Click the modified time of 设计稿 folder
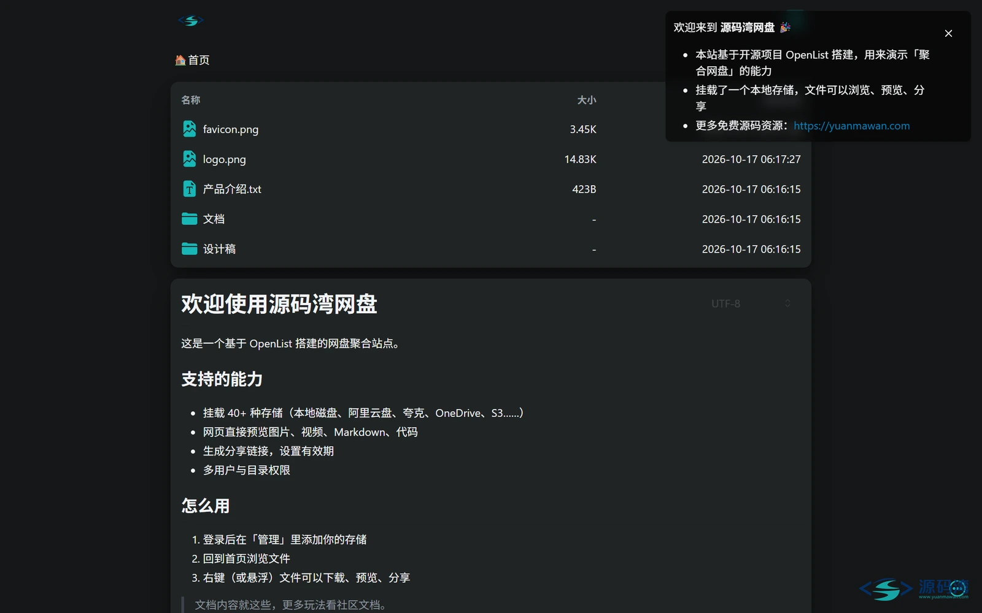Screen dimensions: 982x613 (751, 249)
